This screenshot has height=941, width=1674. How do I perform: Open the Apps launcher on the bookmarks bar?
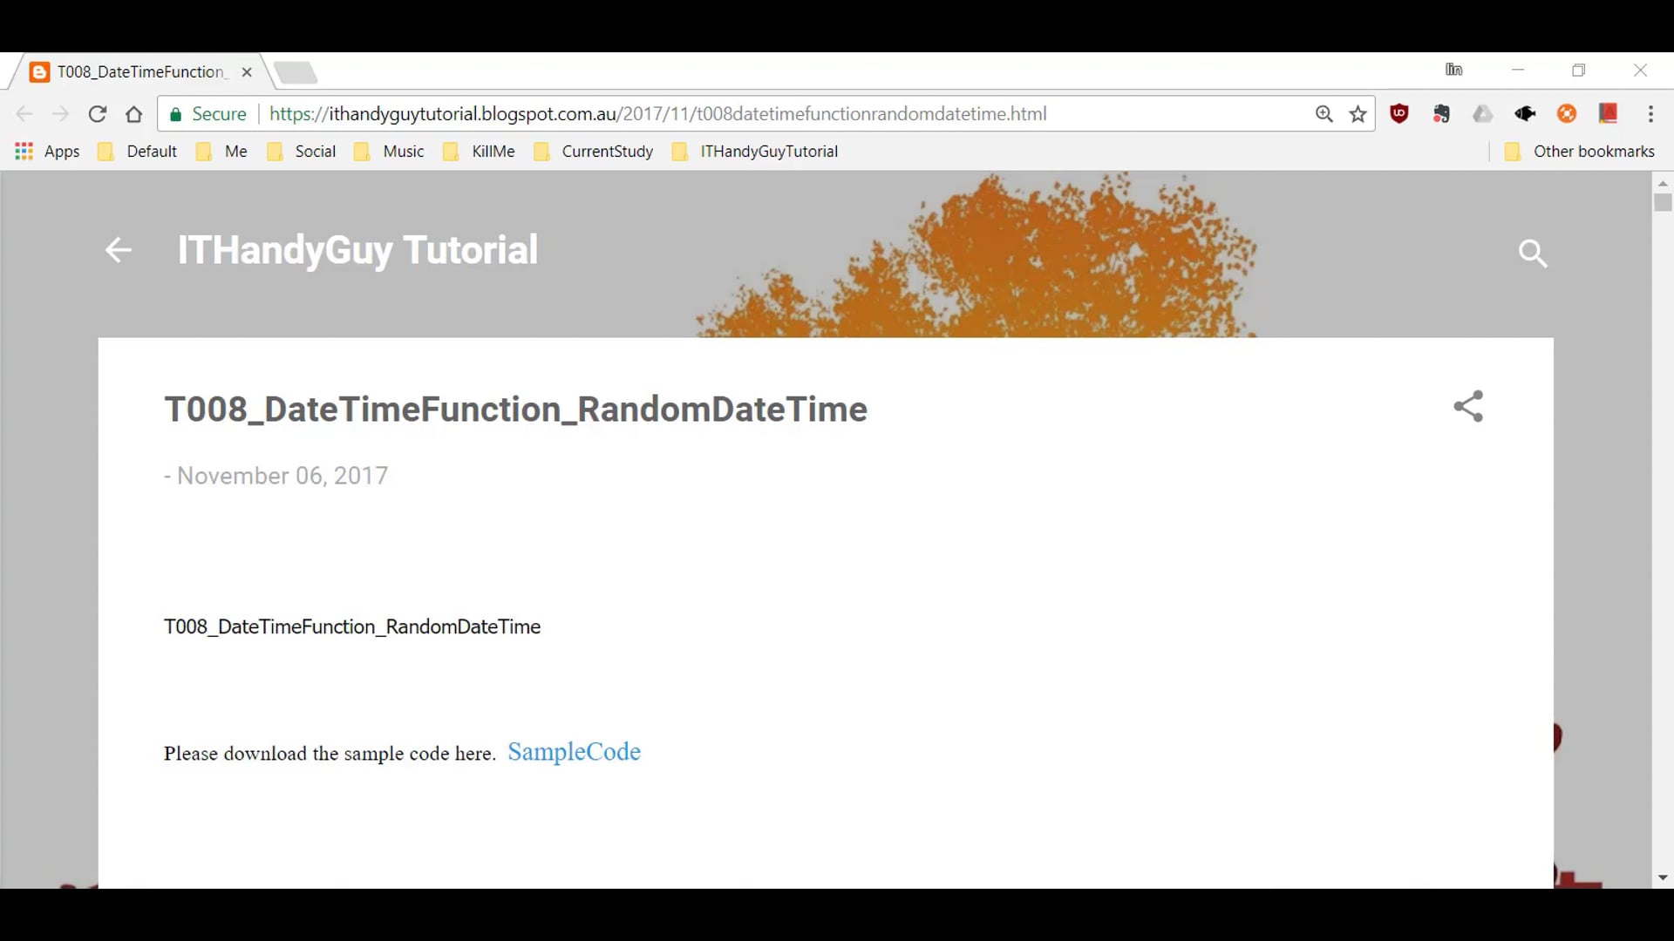(45, 151)
